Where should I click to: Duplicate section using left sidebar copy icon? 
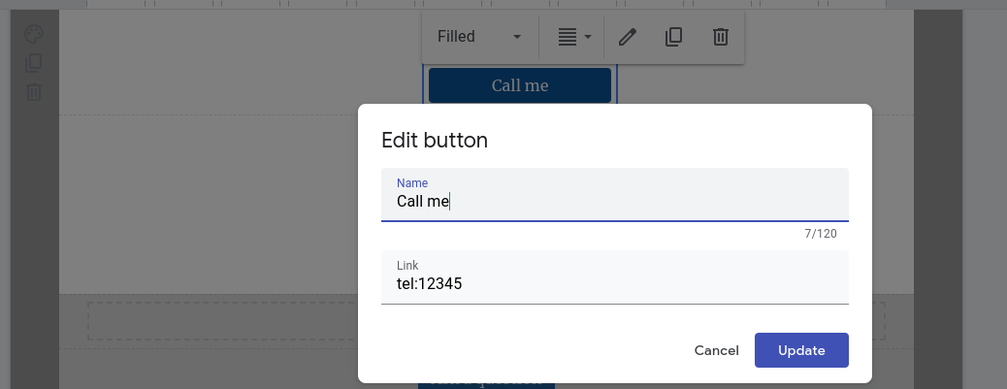34,63
